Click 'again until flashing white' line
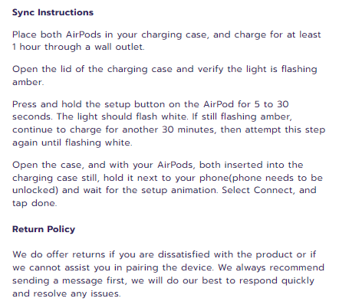 72,143
